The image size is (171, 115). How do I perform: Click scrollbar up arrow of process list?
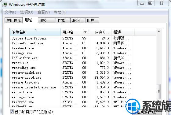point(159,31)
